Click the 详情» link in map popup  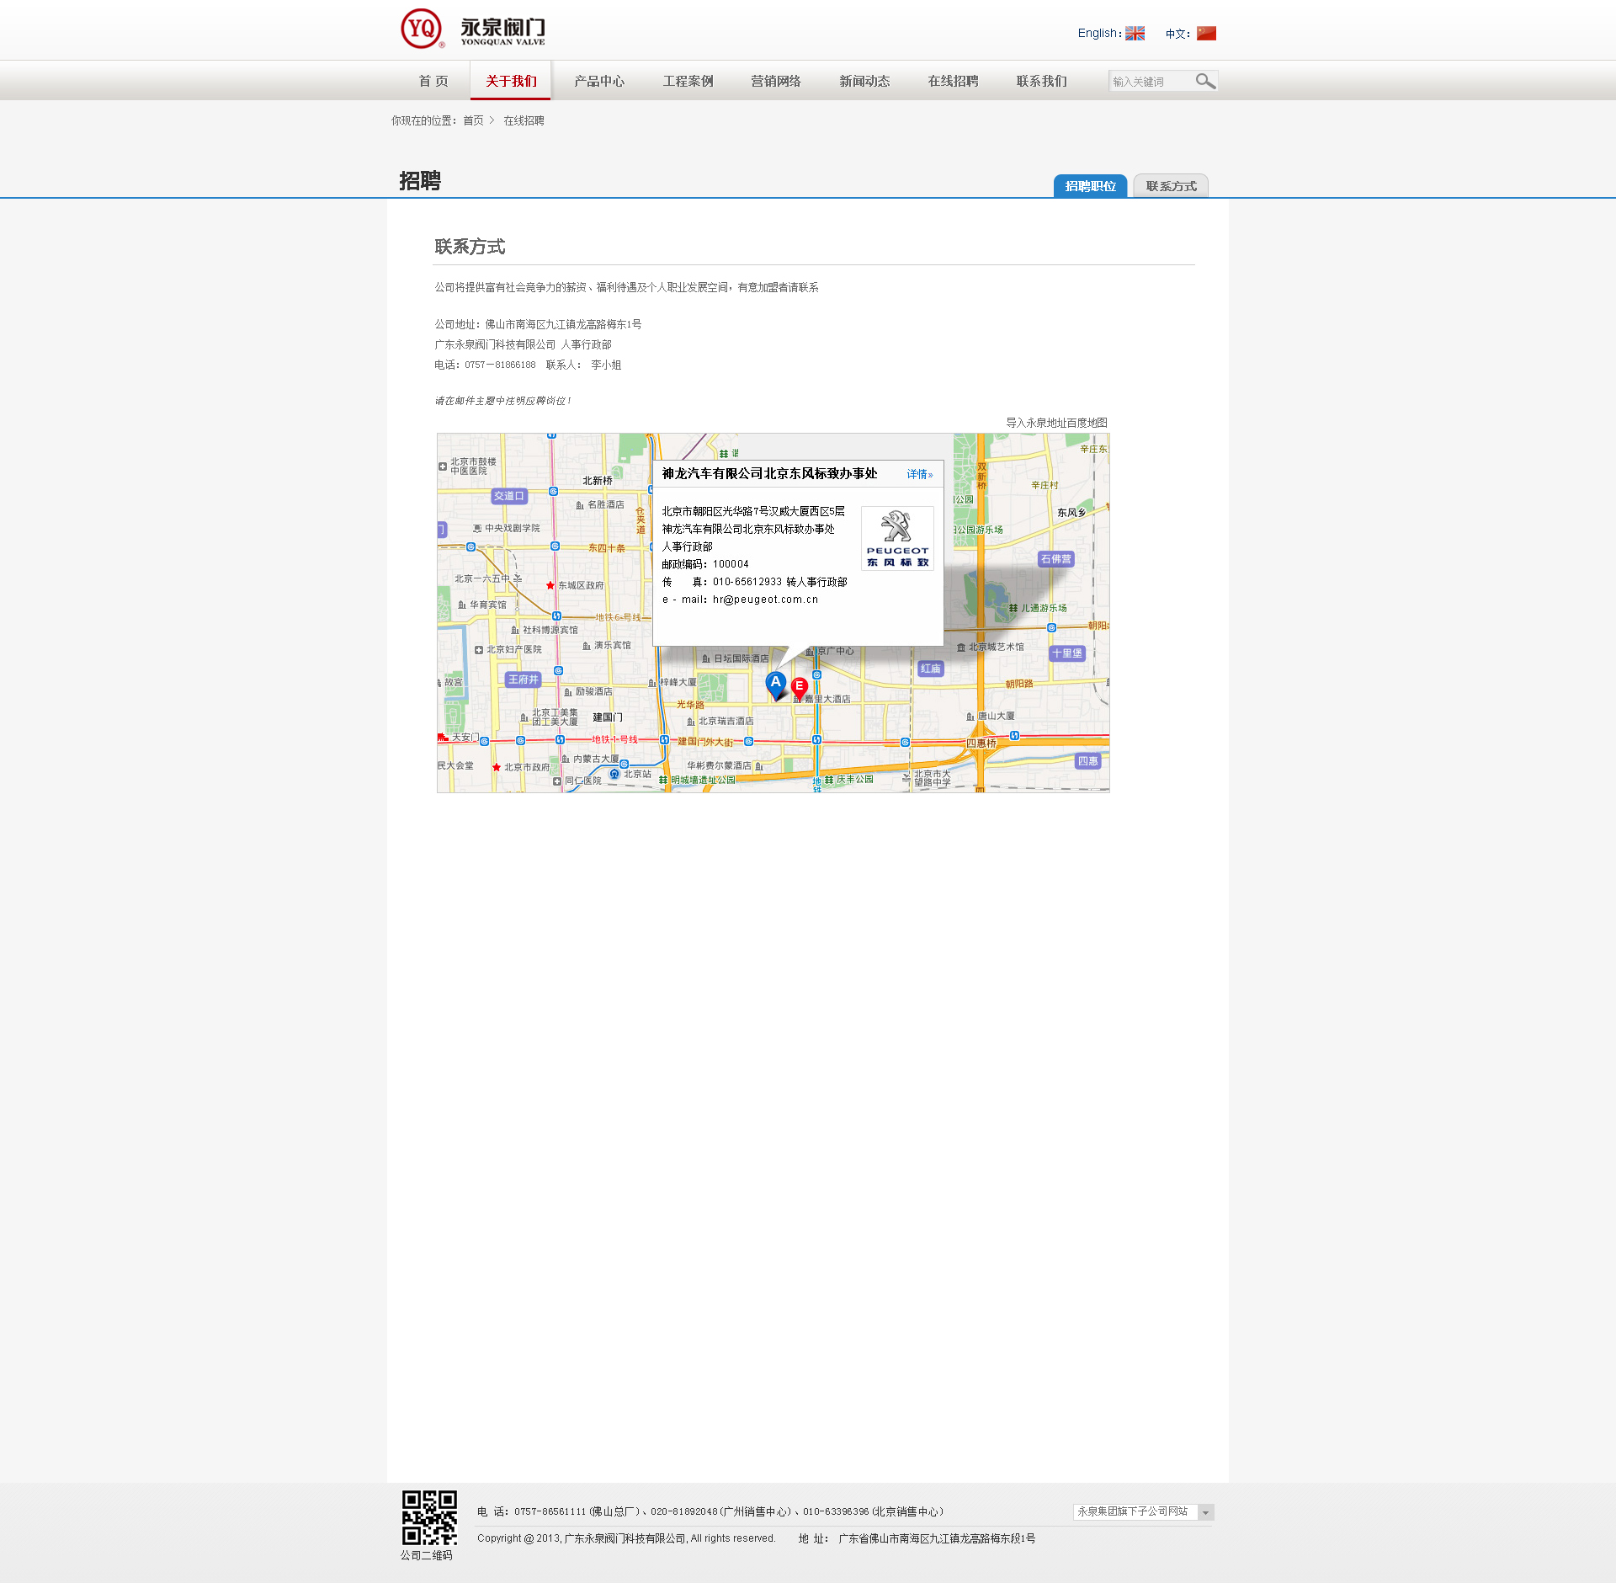click(919, 475)
